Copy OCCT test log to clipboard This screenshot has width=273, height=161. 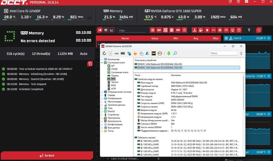click(x=90, y=64)
